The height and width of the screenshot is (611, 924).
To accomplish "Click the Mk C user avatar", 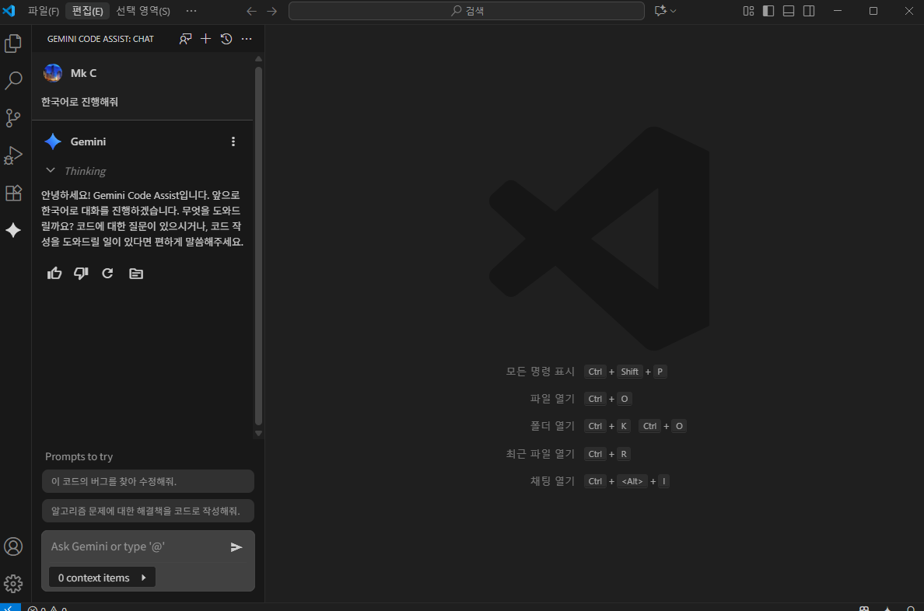I will coord(53,73).
